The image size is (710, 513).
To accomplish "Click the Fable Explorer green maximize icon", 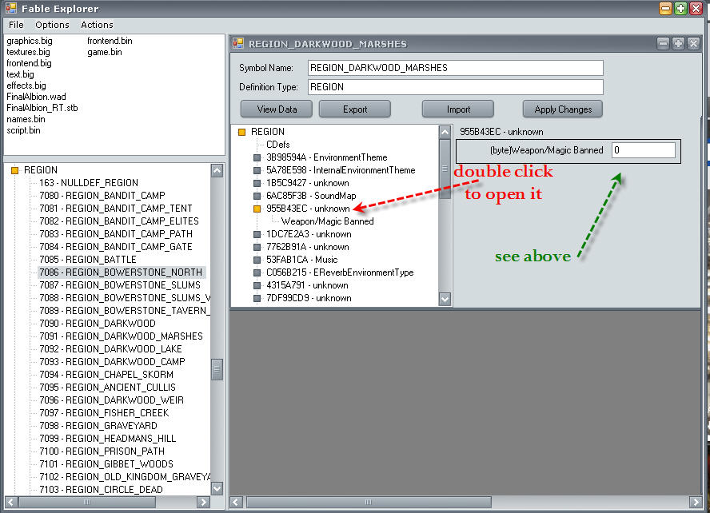I will (x=680, y=8).
